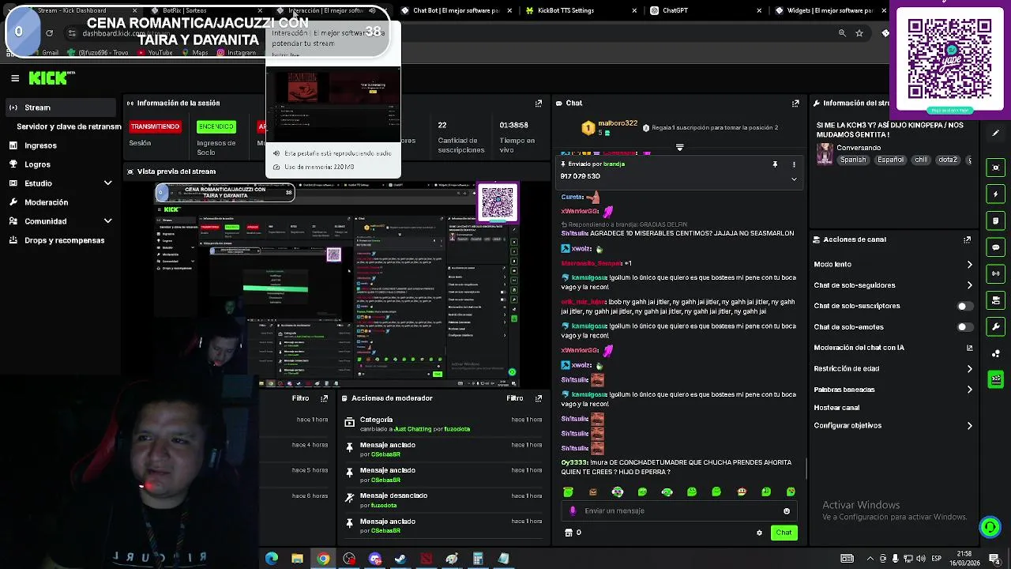Open Drops y recompensas in the sidebar
The image size is (1011, 569).
64,240
